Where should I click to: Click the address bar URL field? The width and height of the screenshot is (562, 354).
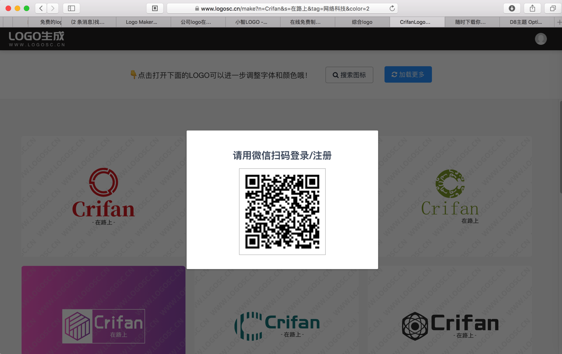point(282,8)
